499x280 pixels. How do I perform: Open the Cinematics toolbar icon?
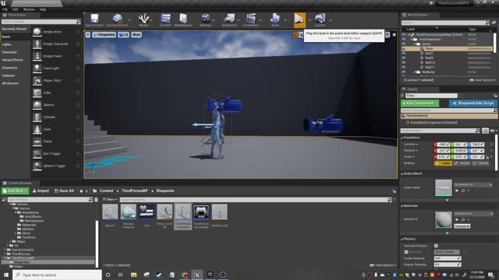(x=251, y=20)
